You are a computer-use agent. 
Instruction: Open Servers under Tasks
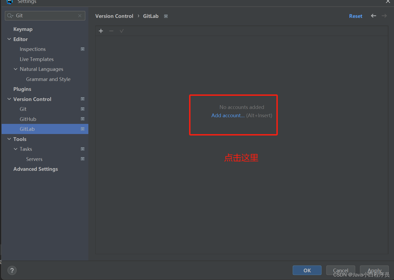(x=34, y=159)
